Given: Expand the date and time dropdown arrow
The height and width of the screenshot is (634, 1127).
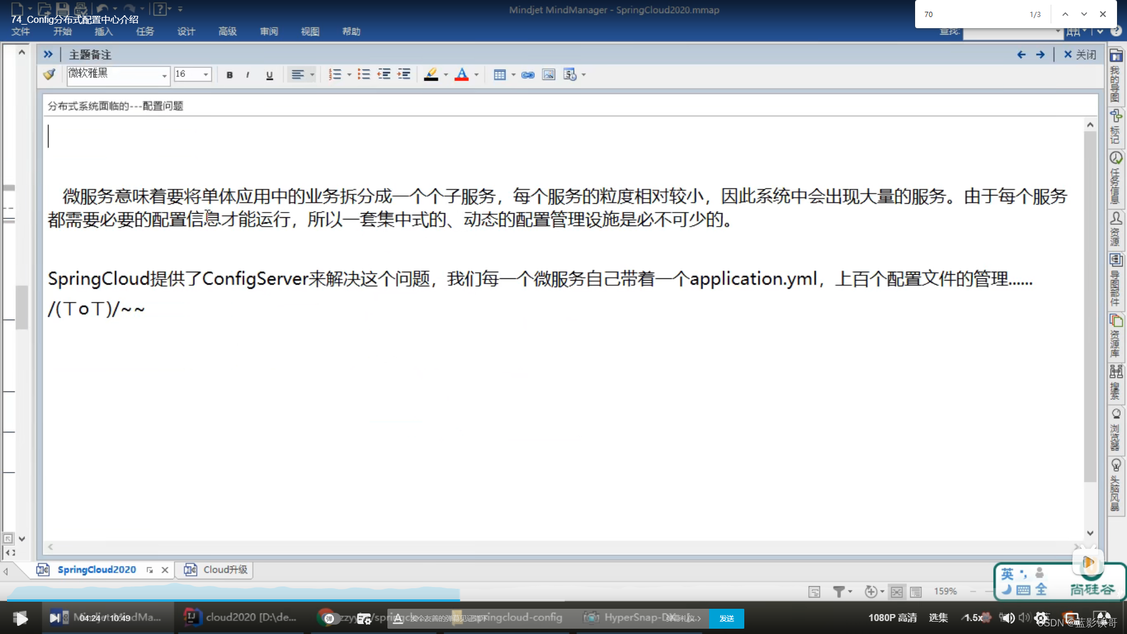Looking at the screenshot, I should click(x=584, y=75).
